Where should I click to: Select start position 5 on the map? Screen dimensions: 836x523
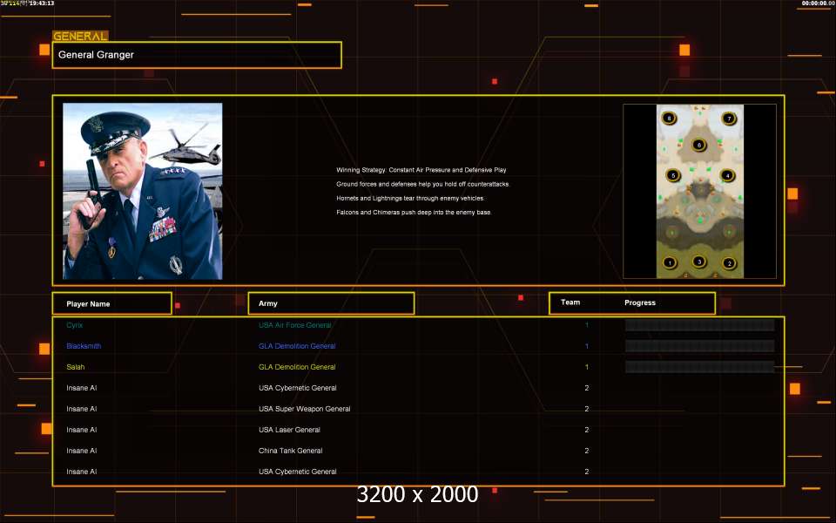tap(672, 175)
